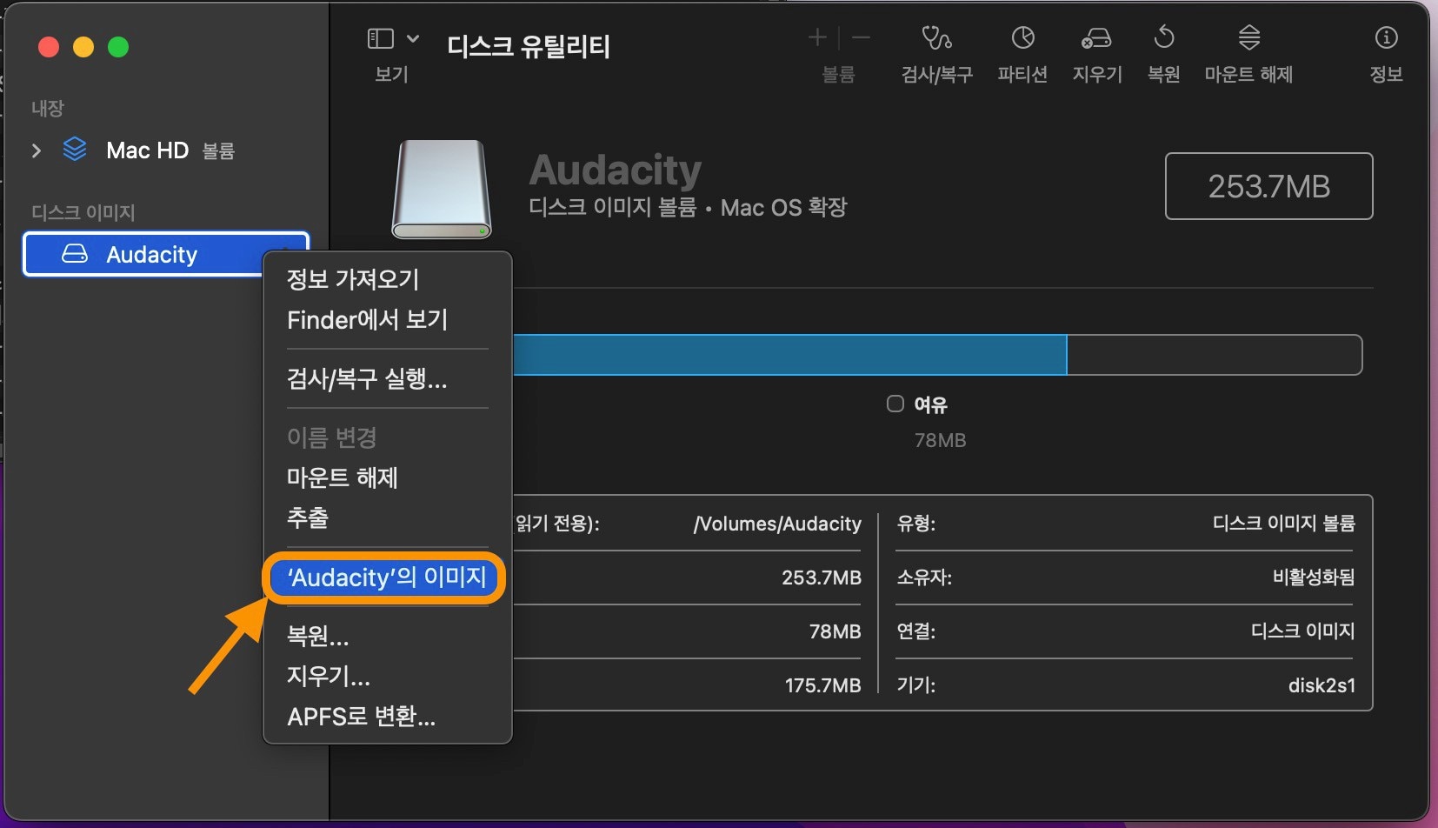
Task: Click the large Audacity disk icon
Action: click(442, 189)
